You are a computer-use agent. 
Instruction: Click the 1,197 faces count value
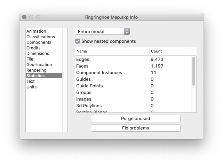coord(157,66)
